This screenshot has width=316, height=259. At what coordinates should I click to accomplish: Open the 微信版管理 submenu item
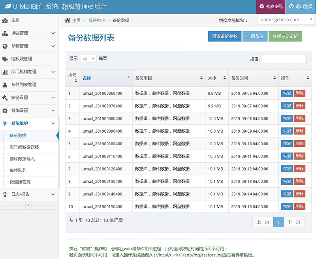(29, 182)
